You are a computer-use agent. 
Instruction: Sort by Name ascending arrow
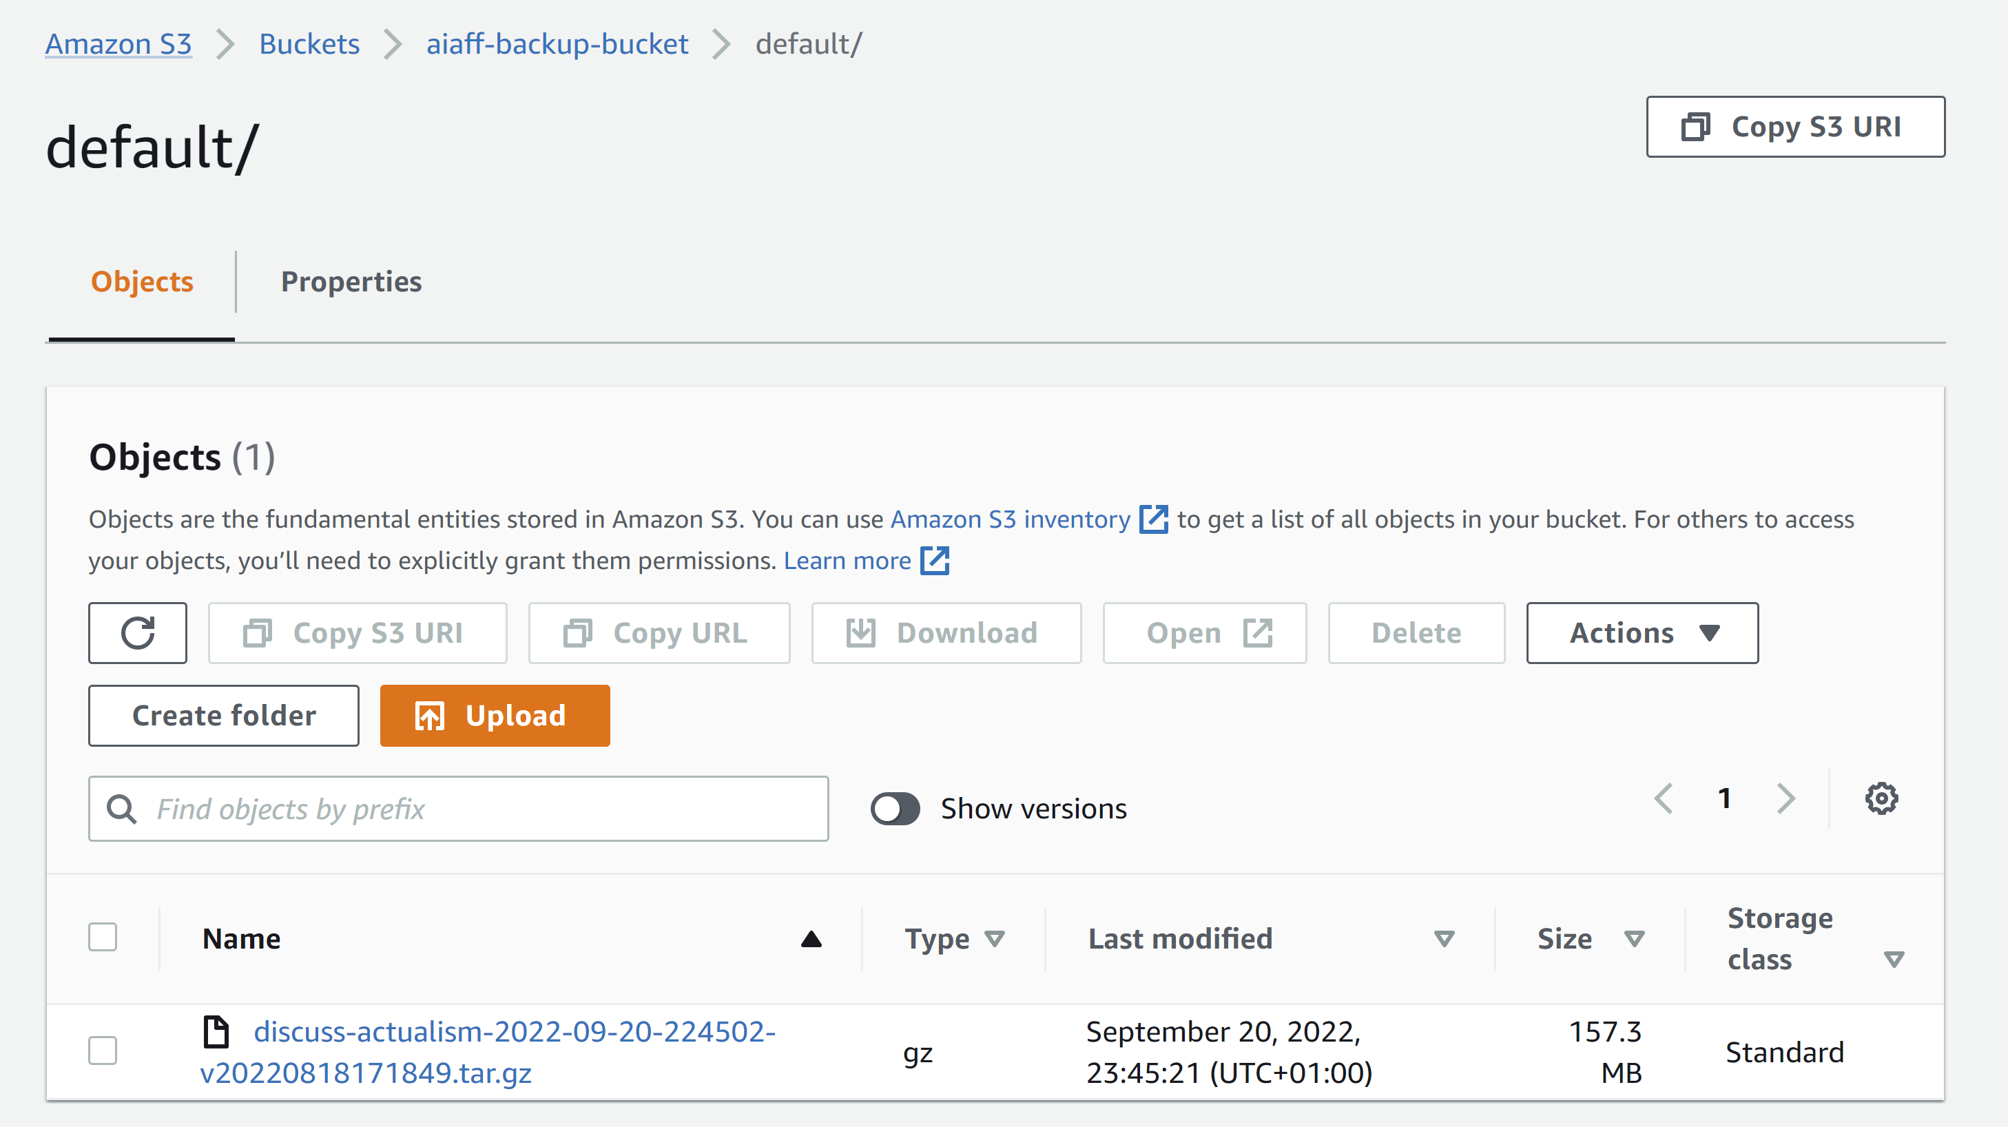(x=811, y=938)
